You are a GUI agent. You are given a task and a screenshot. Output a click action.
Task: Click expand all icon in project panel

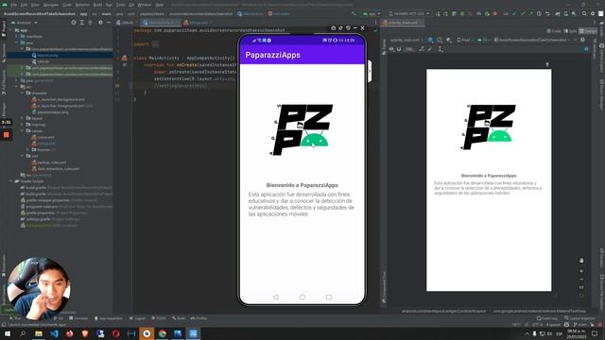click(x=82, y=23)
